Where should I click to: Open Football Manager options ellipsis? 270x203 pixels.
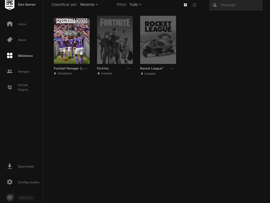(86, 68)
